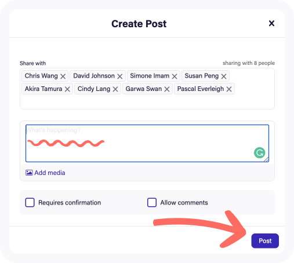Enable Requires confirmation checkbox

(x=30, y=202)
